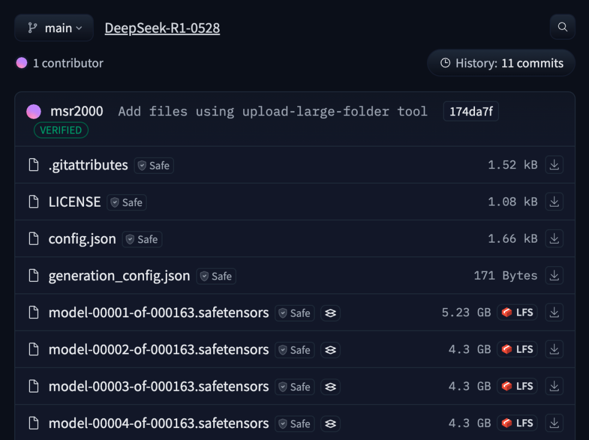
Task: Open the msr2000 user profile link
Action: point(77,111)
